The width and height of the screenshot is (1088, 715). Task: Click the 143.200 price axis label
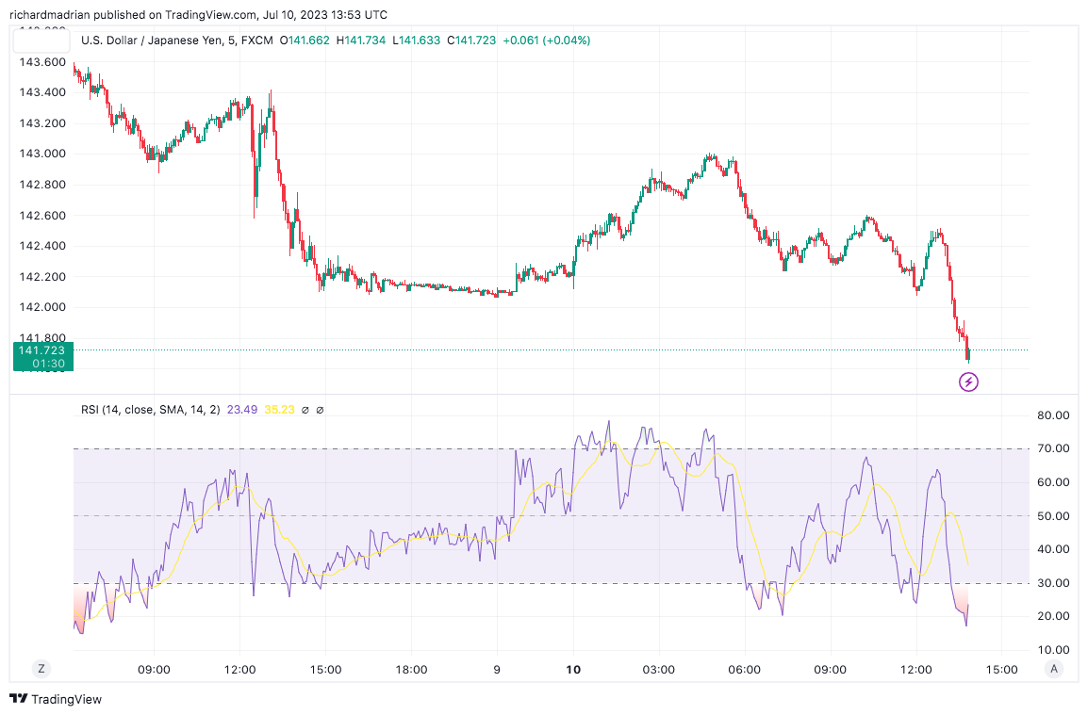[x=43, y=122]
